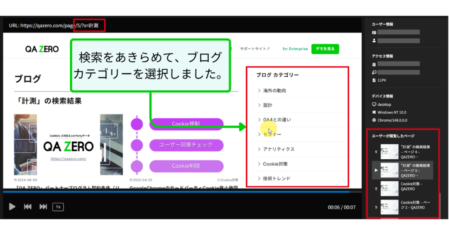Click chevron beside GA4との違い
This screenshot has width=449, height=236.
[259, 120]
